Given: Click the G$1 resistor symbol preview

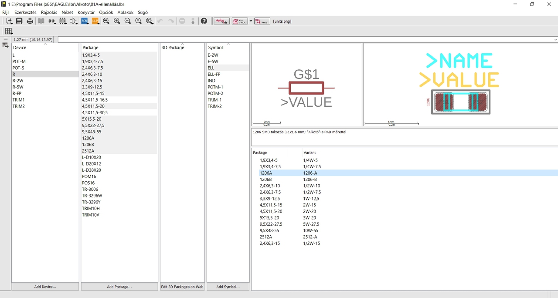Looking at the screenshot, I should coord(306,88).
